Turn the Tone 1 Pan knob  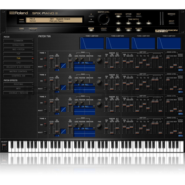point(100,61)
